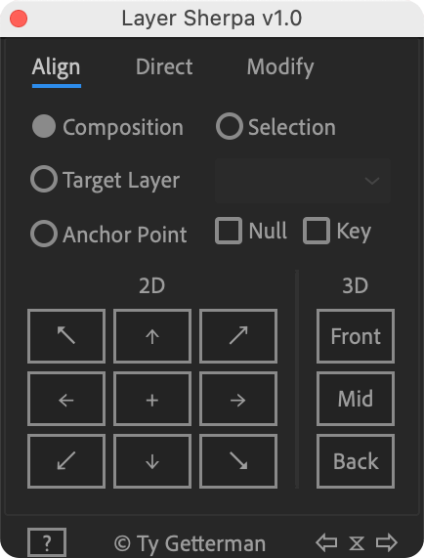The width and height of the screenshot is (424, 558).
Task: Open the target layer dropdown list
Action: click(x=303, y=181)
